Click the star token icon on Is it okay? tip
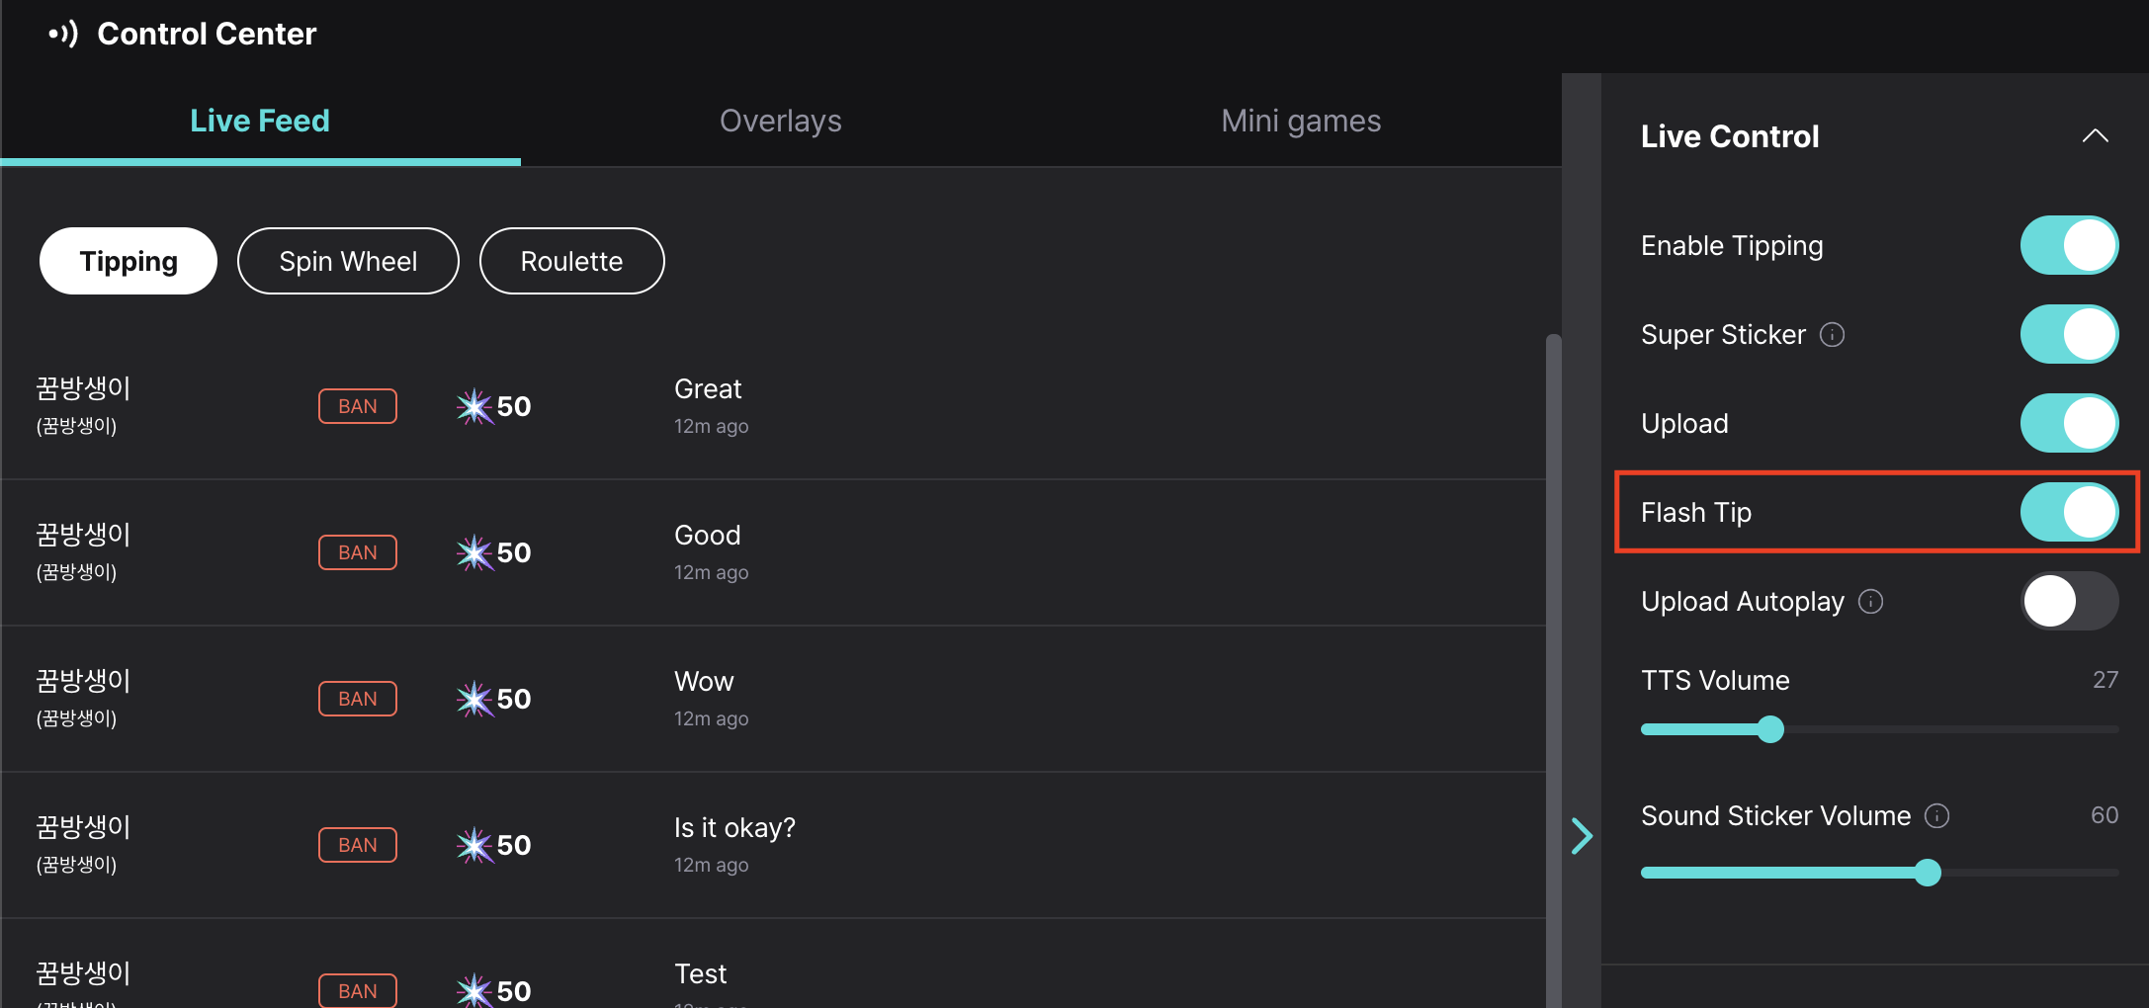The height and width of the screenshot is (1008, 2149). [x=474, y=845]
